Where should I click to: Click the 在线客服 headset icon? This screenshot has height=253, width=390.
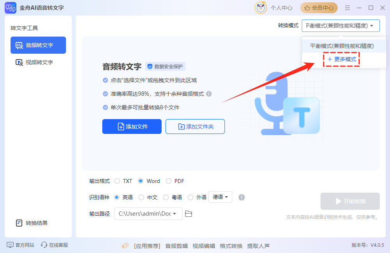44,245
